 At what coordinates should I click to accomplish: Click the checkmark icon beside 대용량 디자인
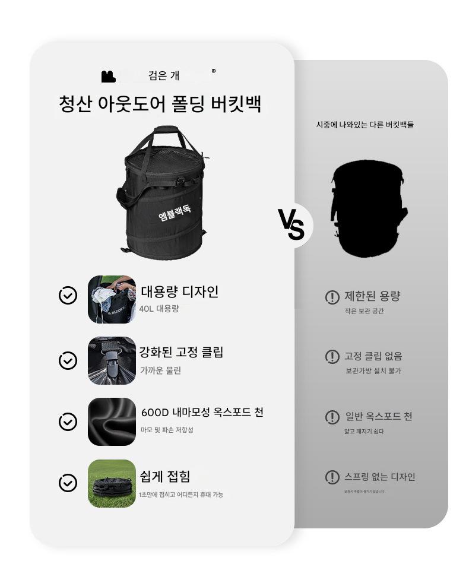(x=68, y=296)
